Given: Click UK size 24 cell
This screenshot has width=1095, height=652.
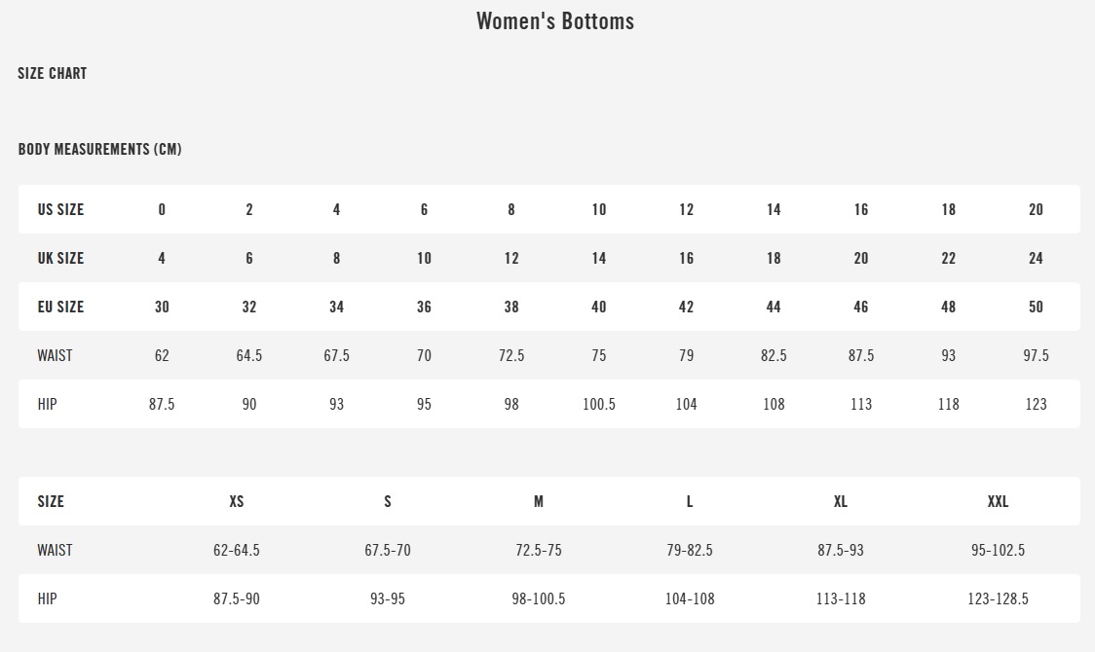Looking at the screenshot, I should (x=1036, y=258).
